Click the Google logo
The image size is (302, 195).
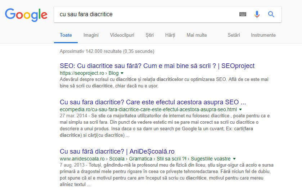click(26, 15)
